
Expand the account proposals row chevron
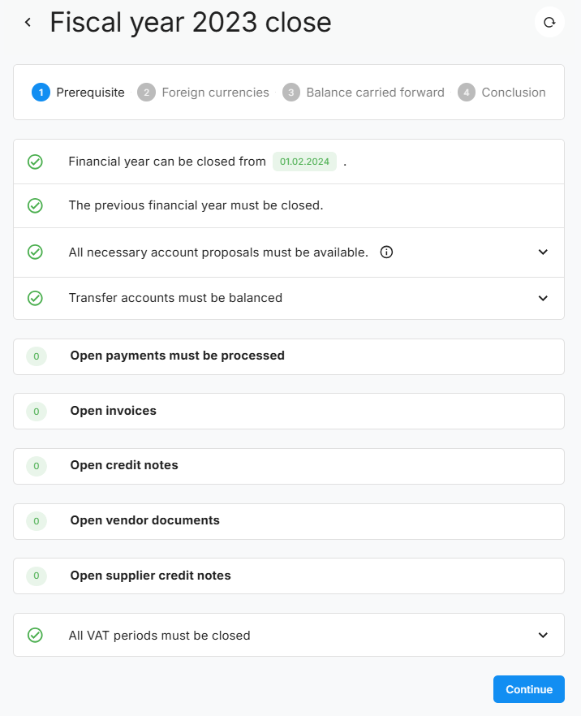point(544,252)
